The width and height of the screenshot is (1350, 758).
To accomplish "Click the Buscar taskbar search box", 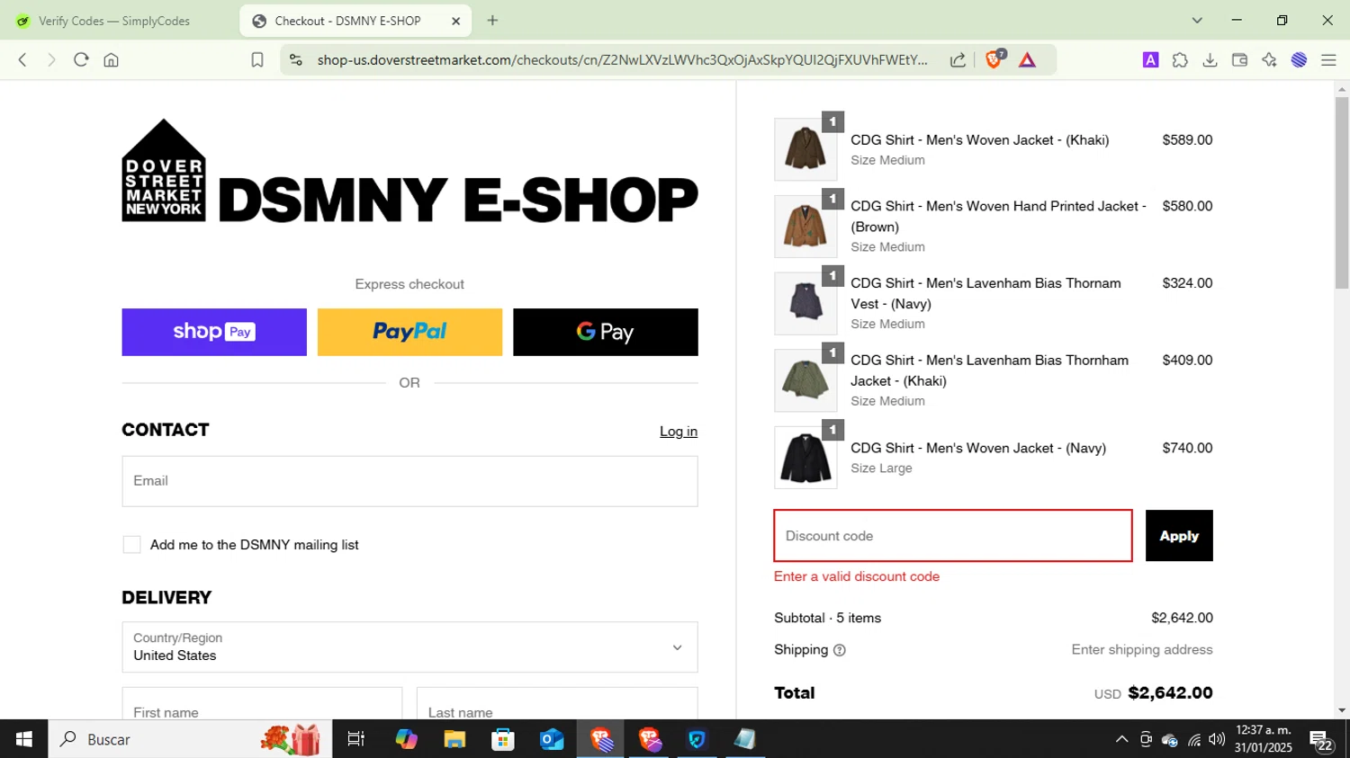I will 189,739.
